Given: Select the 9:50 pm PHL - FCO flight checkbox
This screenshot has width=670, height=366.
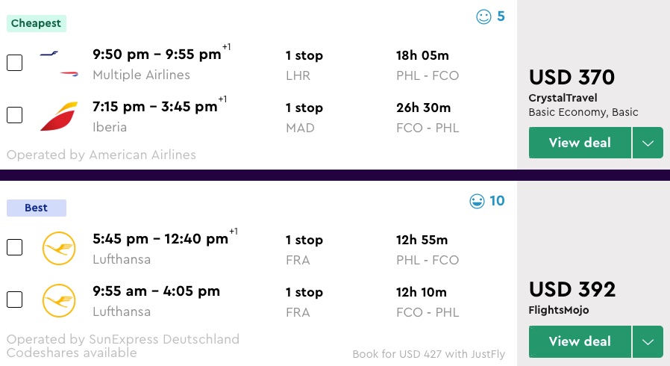Looking at the screenshot, I should (x=14, y=63).
